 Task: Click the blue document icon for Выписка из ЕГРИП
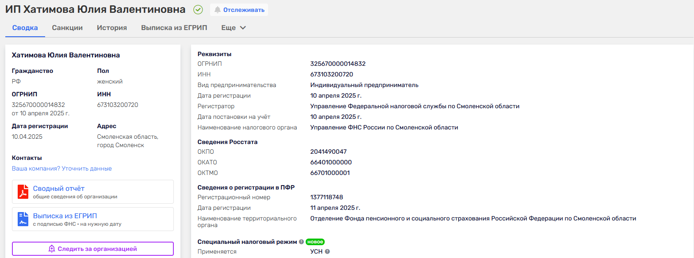tap(23, 219)
